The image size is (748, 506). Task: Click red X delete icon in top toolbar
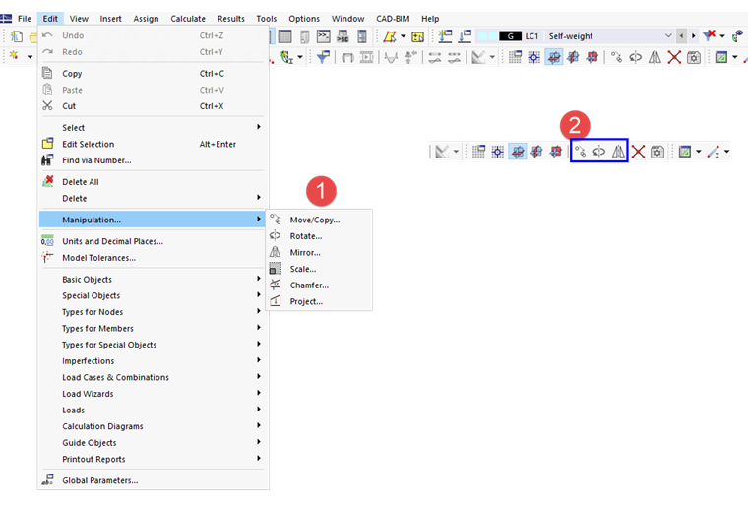click(674, 58)
